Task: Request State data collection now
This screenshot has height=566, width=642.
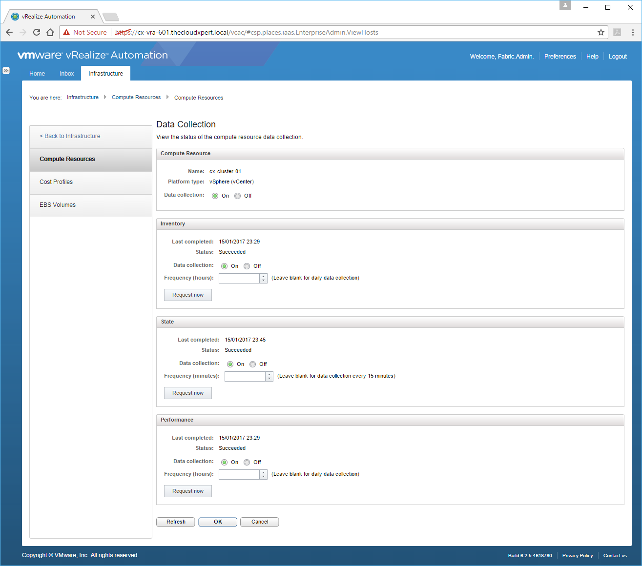Action: pyautogui.click(x=188, y=393)
